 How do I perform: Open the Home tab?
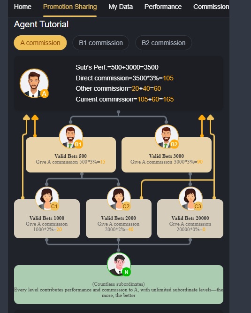tap(23, 7)
